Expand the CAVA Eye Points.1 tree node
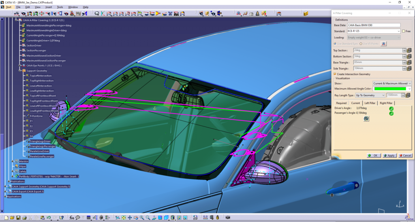Image resolution: width=415 pixels, height=222 pixels. pos(19,66)
